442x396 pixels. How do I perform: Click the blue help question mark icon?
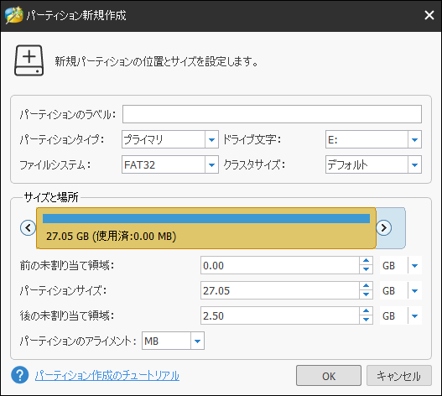20,375
